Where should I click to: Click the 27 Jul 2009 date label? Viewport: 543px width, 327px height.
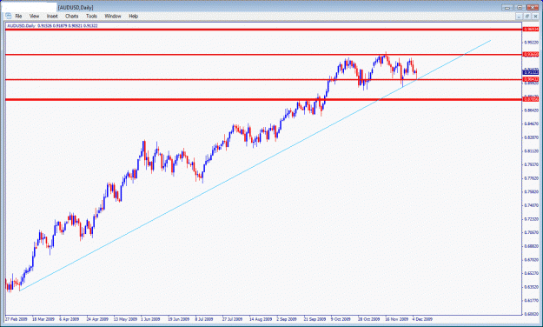[x=232, y=319]
